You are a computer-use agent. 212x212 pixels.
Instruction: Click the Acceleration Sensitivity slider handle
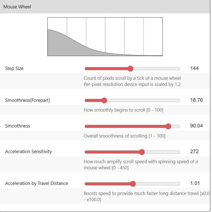coord(142,152)
